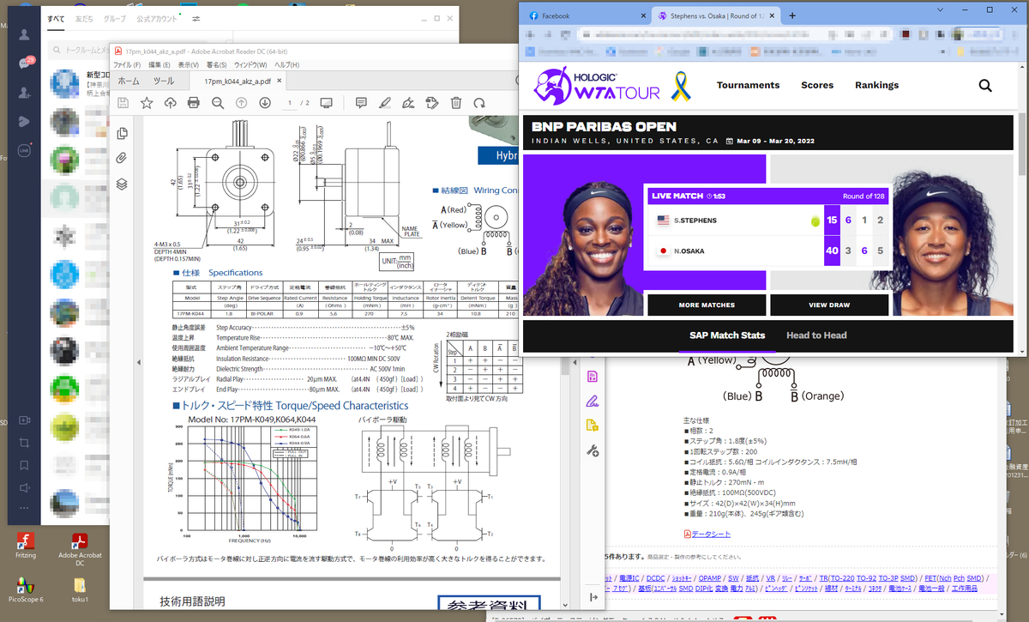Image resolution: width=1029 pixels, height=622 pixels.
Task: Click Scores in WTA navigation
Action: click(817, 85)
